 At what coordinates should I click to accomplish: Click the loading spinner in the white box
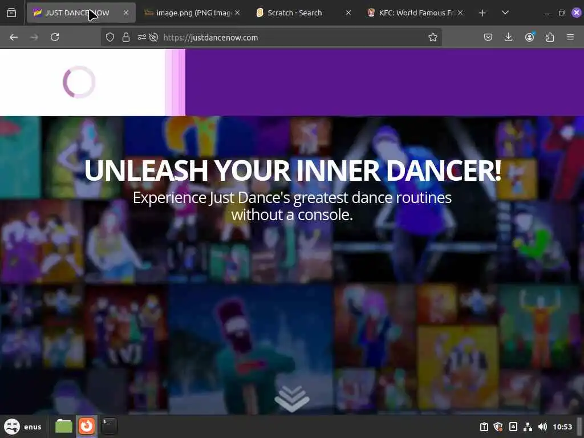(79, 82)
